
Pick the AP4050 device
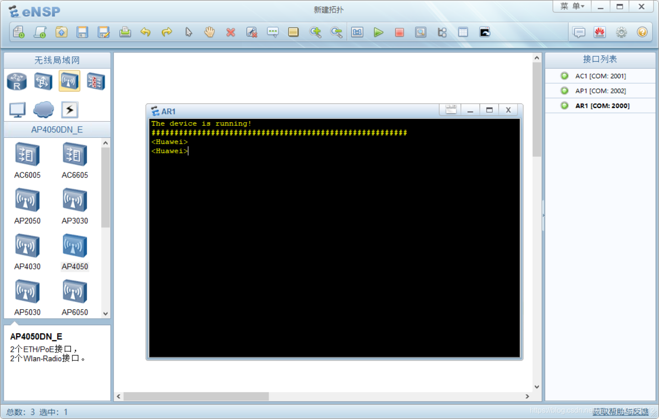(75, 252)
